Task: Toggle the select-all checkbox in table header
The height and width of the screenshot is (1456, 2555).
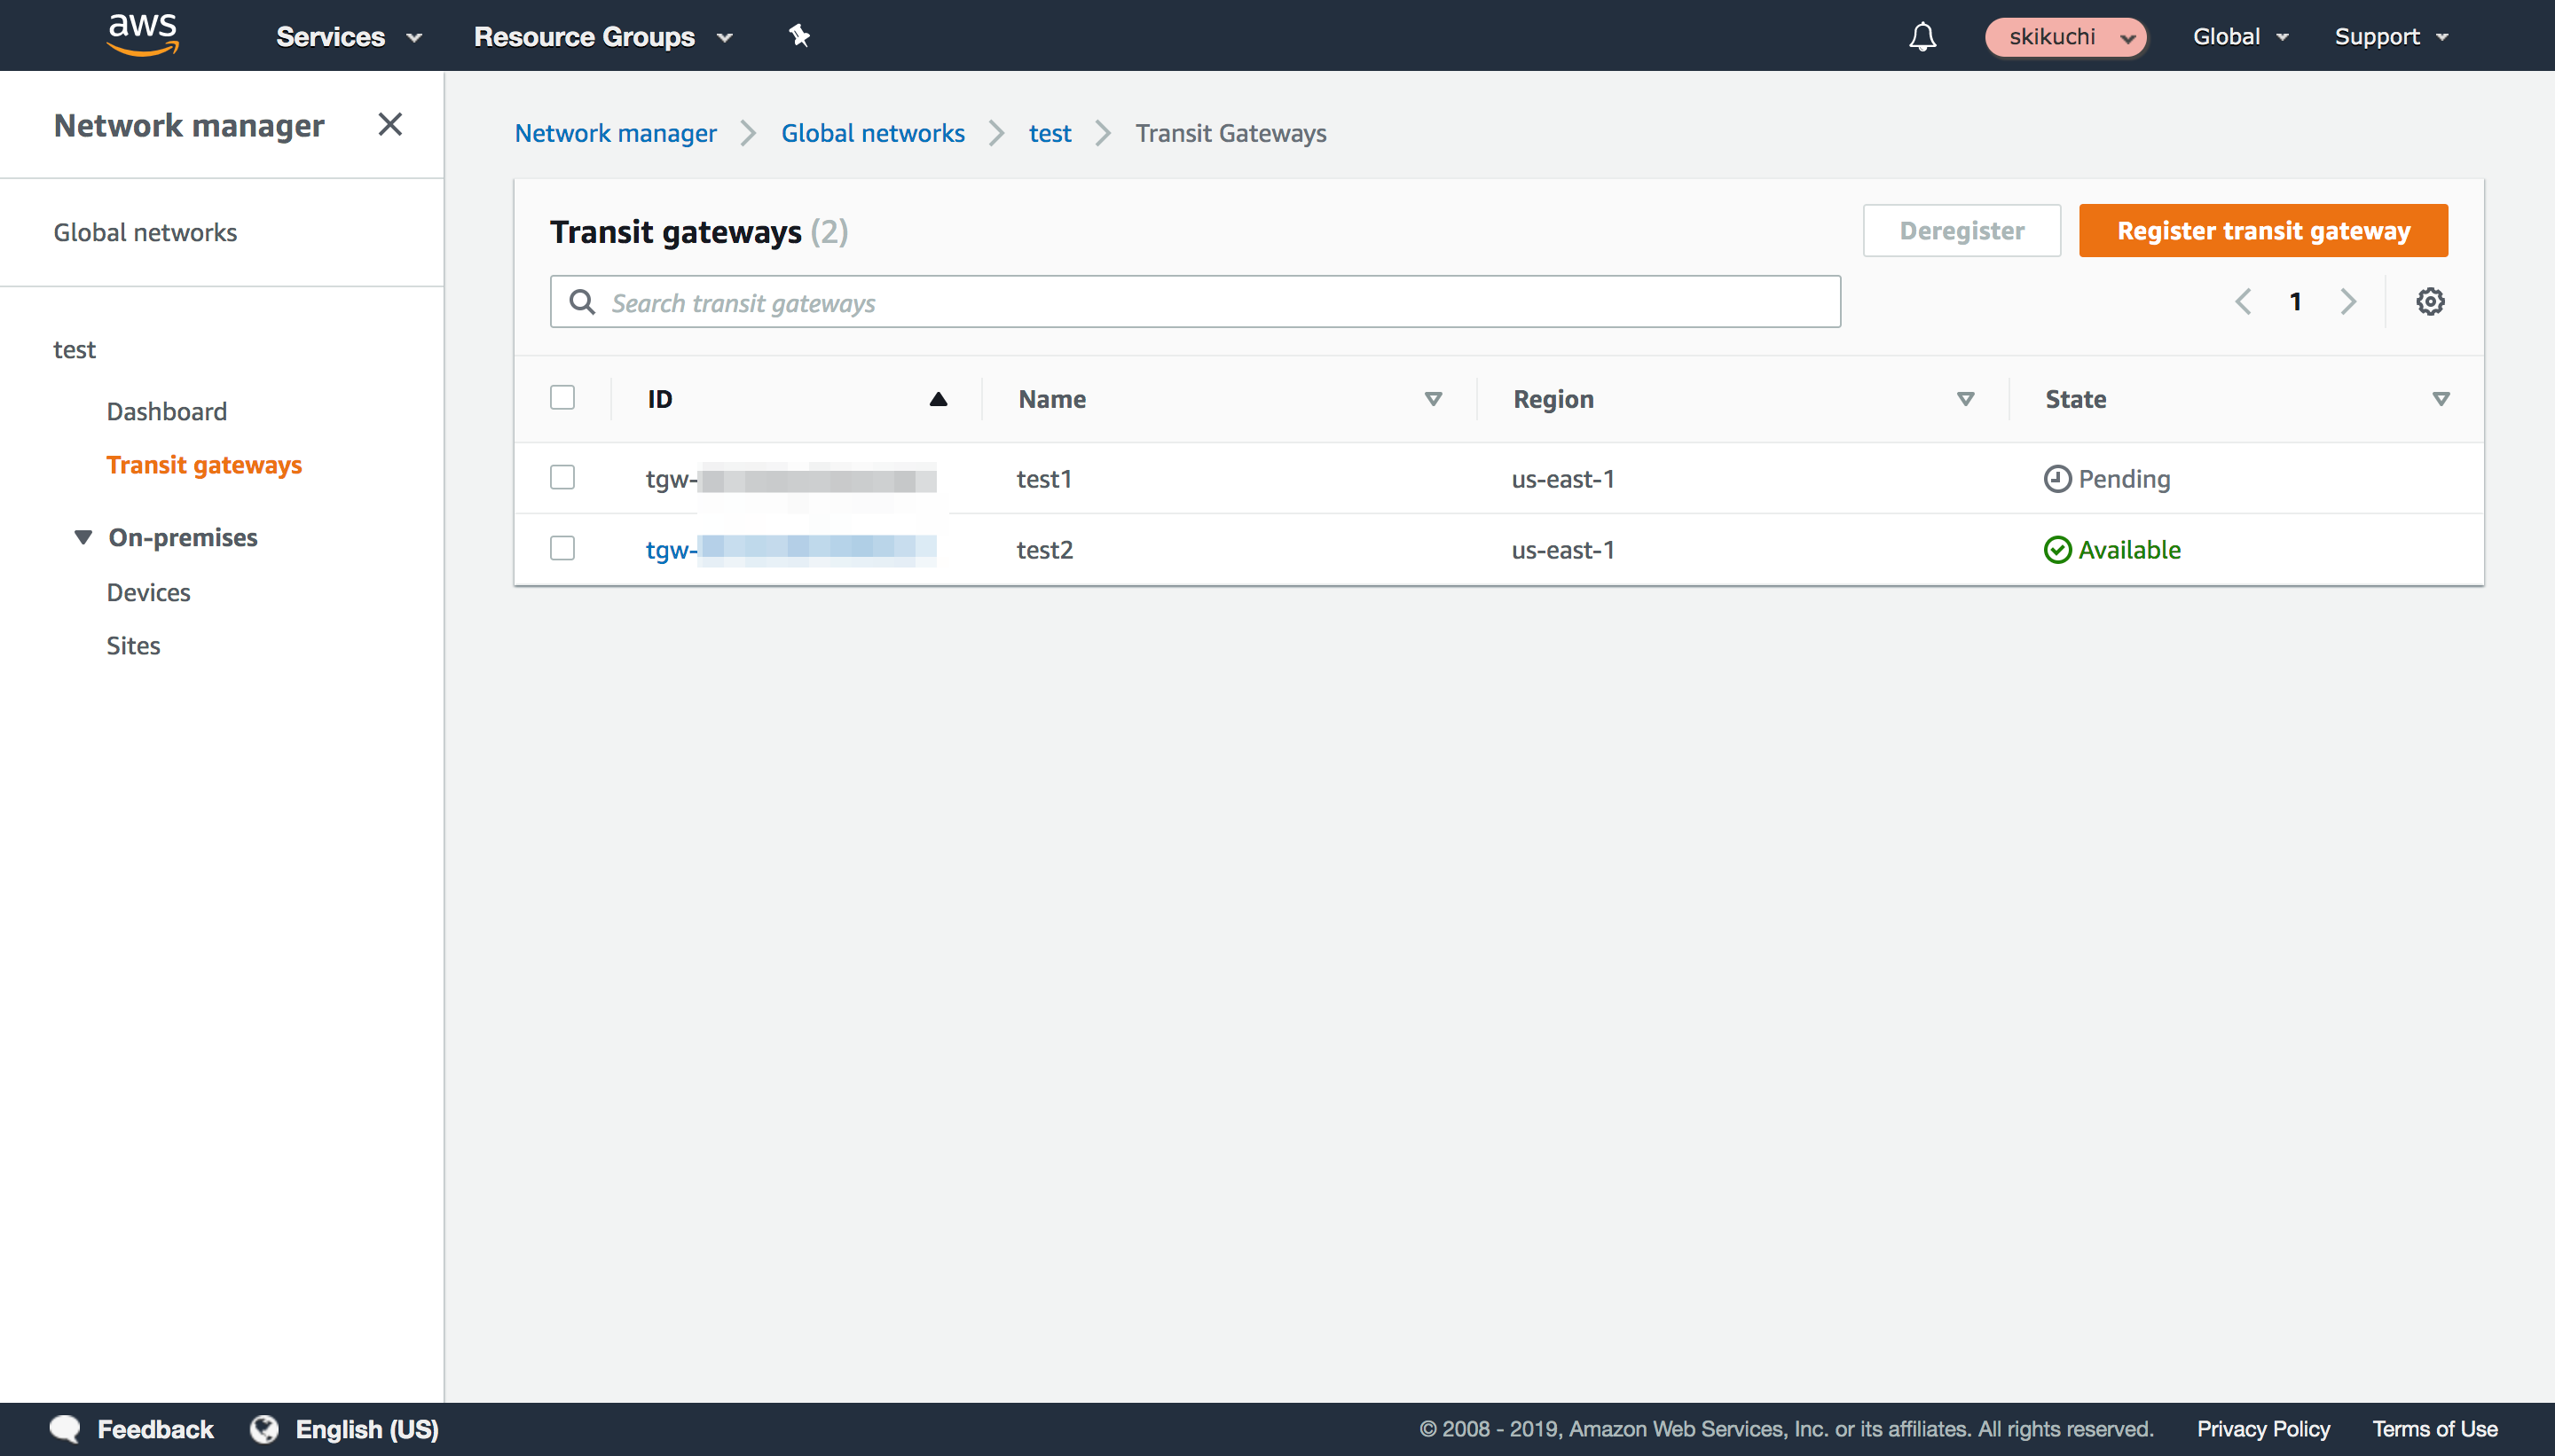Action: (562, 397)
